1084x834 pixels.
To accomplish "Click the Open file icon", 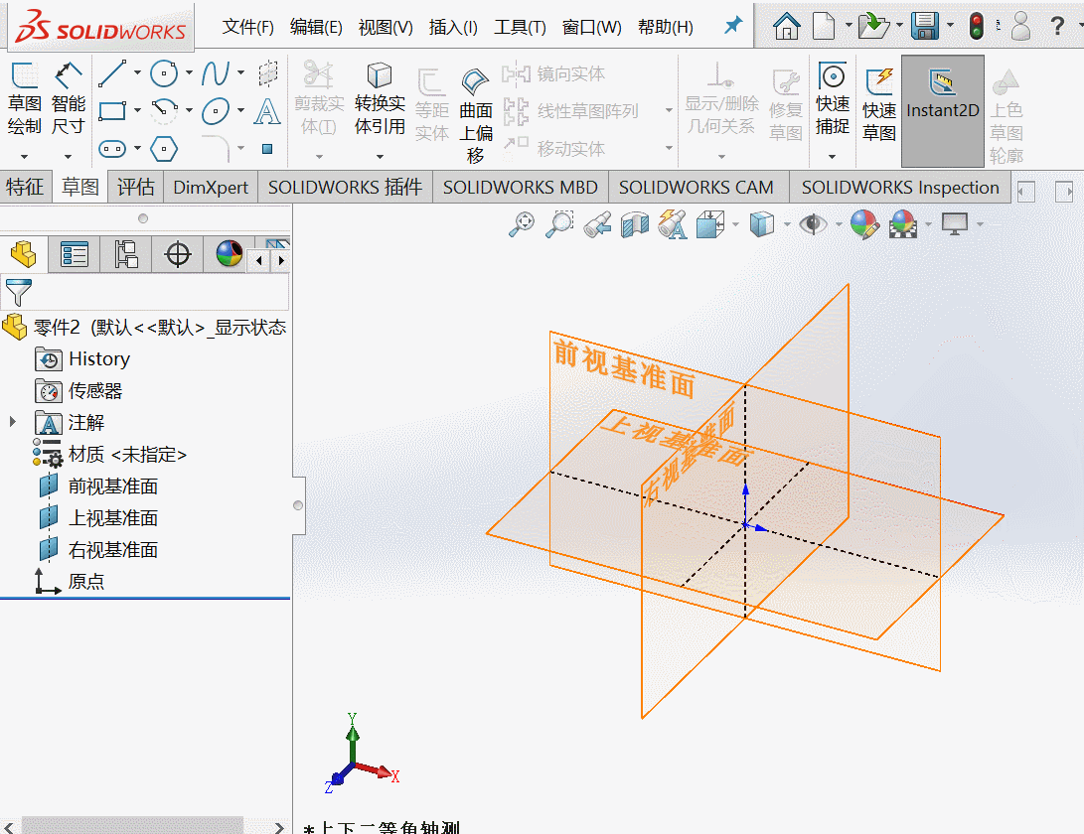I will [873, 26].
